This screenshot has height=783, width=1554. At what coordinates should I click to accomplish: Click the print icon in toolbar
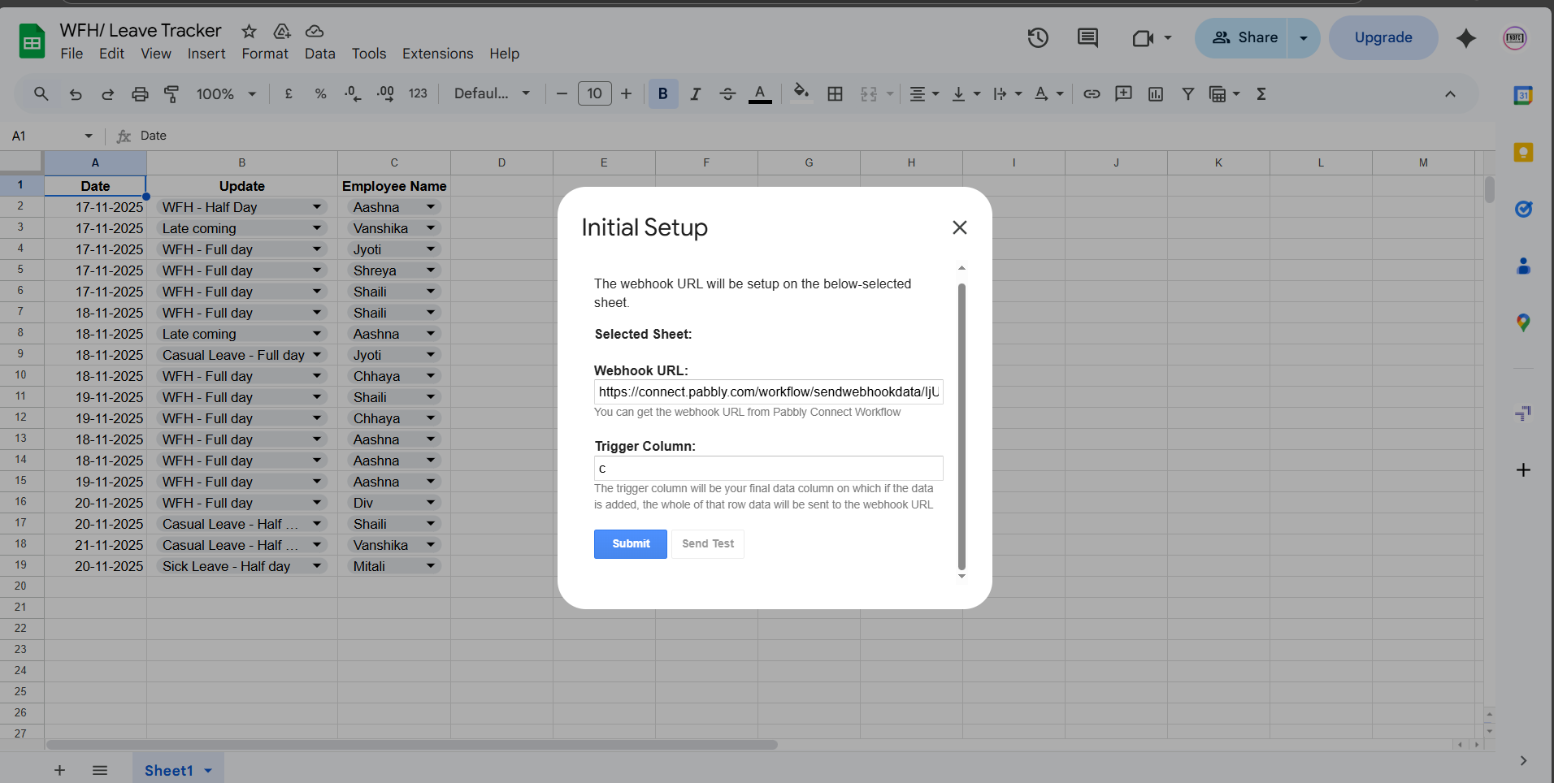pos(140,94)
